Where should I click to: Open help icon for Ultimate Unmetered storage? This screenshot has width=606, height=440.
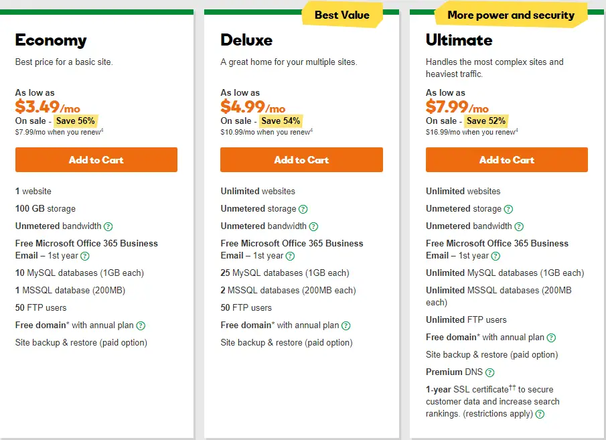(x=509, y=209)
